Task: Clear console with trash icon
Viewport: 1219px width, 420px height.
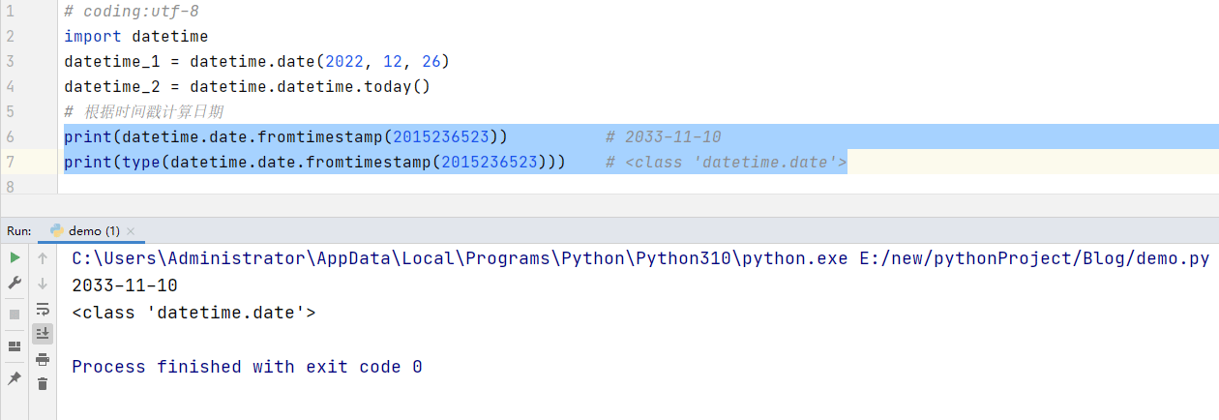Action: point(43,384)
